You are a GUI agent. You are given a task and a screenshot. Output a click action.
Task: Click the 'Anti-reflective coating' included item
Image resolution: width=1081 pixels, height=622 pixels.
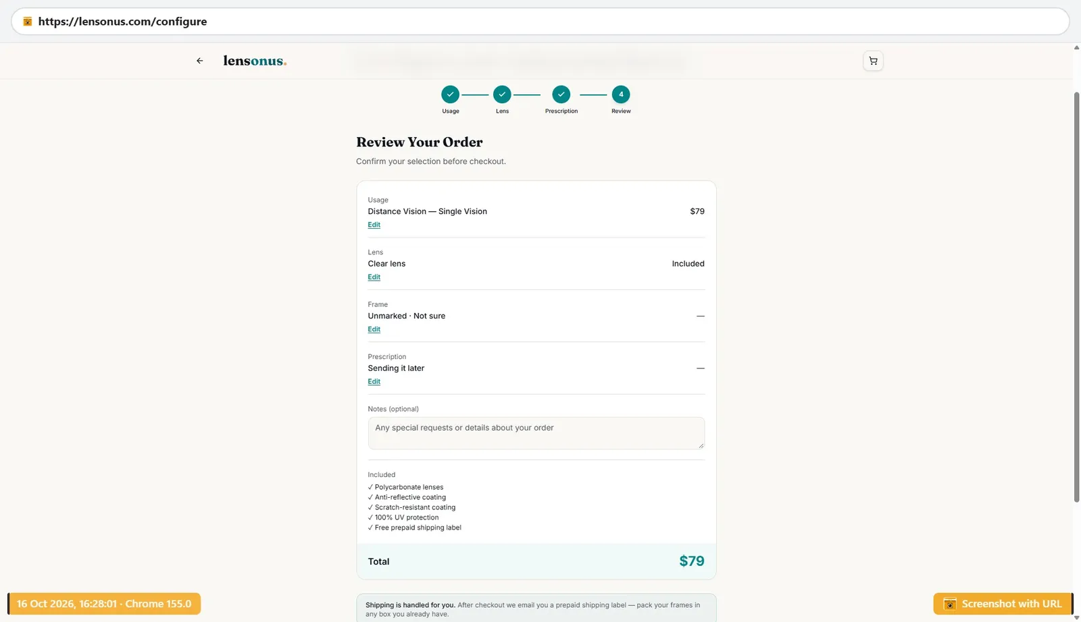[407, 497]
